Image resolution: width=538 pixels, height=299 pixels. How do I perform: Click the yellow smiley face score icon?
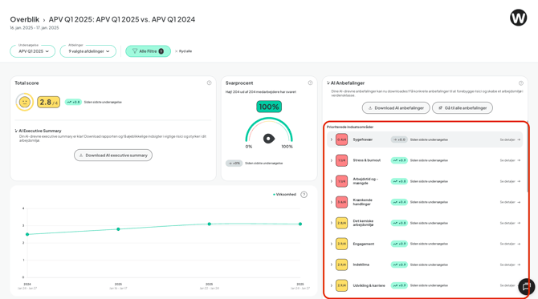[x=24, y=102]
